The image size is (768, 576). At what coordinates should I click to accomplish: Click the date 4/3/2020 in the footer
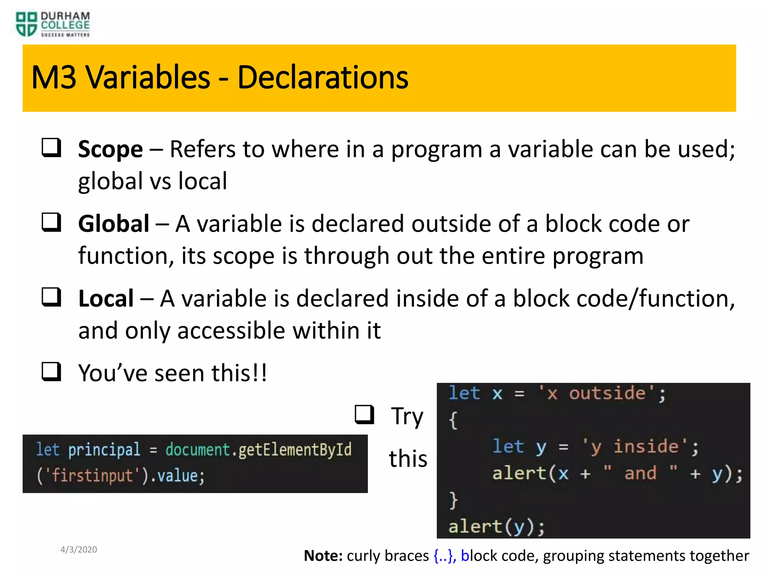click(79, 550)
